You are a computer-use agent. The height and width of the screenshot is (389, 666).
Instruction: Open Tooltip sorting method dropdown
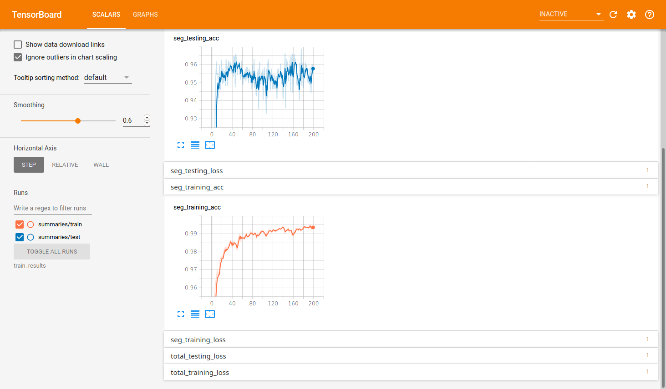click(x=108, y=78)
